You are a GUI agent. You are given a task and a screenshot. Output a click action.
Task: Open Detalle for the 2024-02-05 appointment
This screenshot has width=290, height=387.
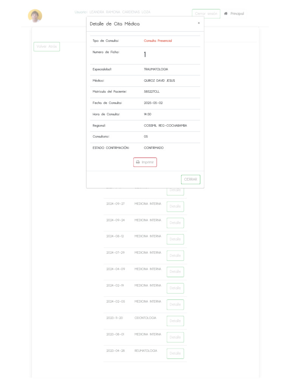click(175, 304)
